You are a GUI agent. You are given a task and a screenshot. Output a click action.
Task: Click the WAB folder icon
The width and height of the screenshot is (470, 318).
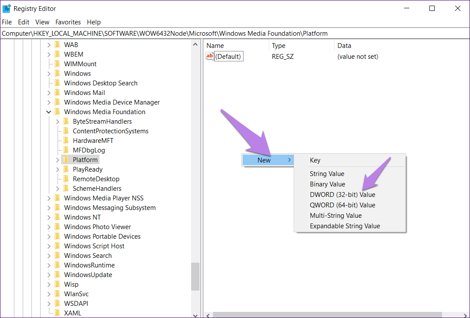(x=57, y=45)
